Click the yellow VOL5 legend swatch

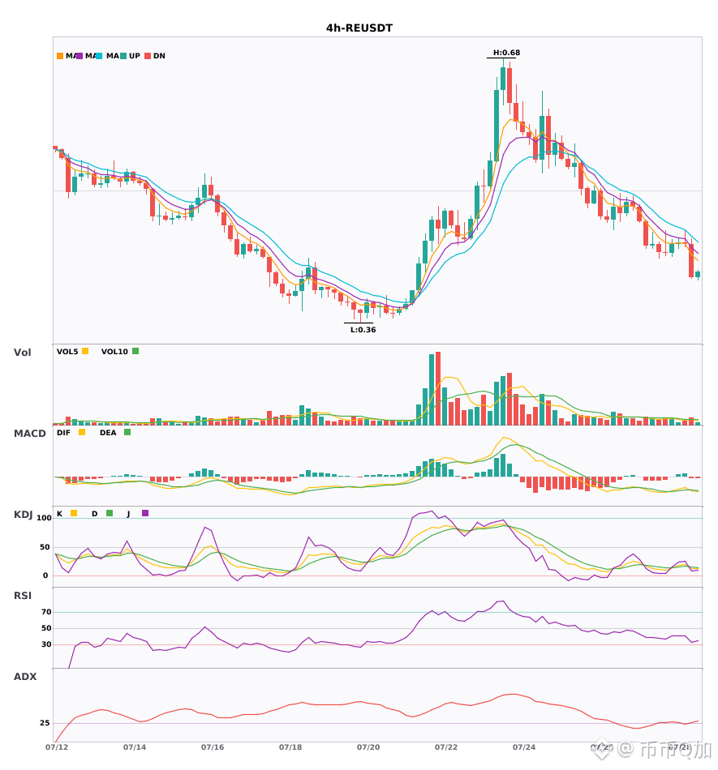(85, 351)
